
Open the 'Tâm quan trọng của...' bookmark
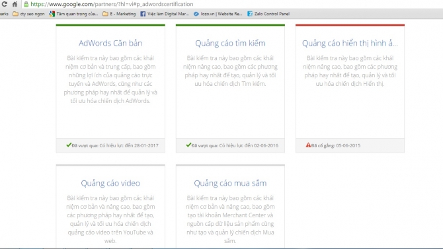74,14
